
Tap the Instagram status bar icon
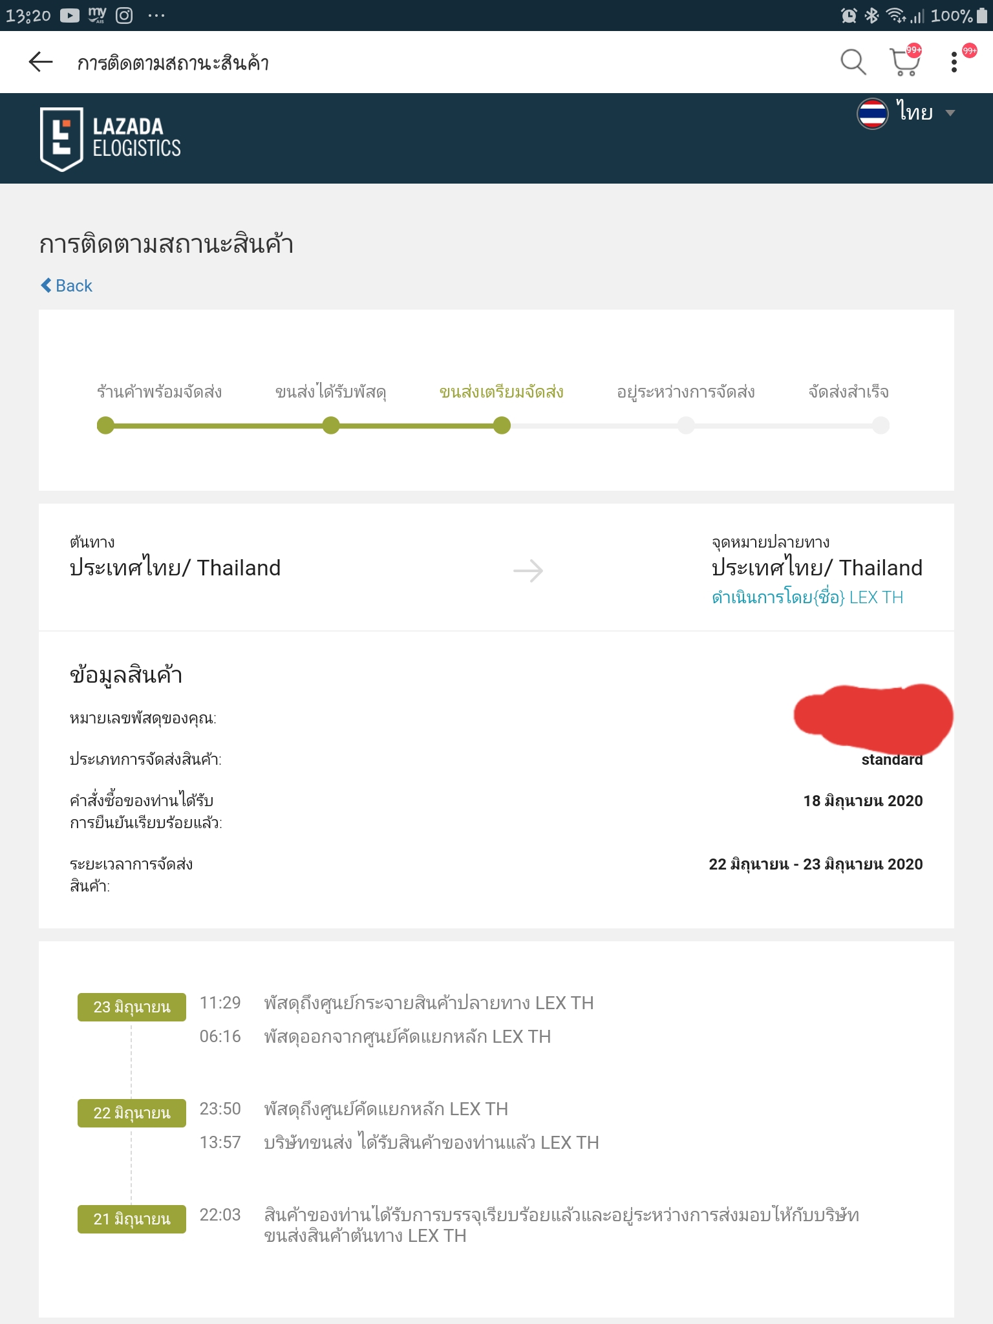pos(124,16)
